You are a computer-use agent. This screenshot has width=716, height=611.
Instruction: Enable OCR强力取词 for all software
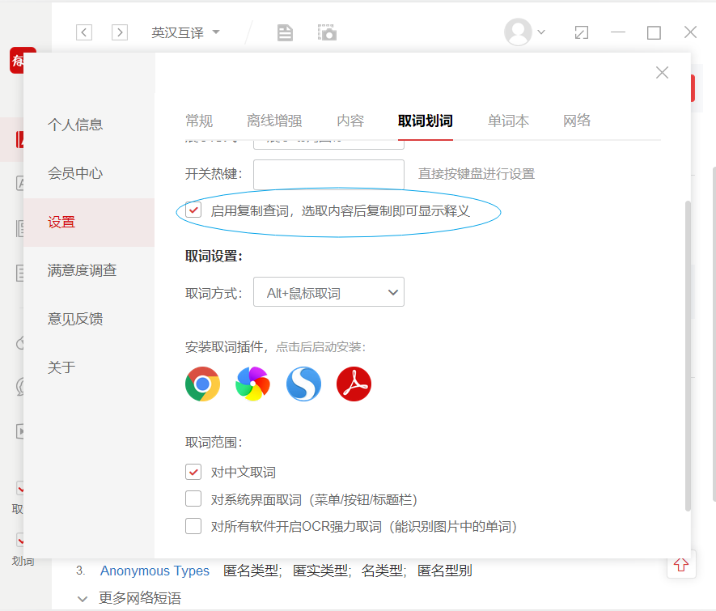(193, 526)
